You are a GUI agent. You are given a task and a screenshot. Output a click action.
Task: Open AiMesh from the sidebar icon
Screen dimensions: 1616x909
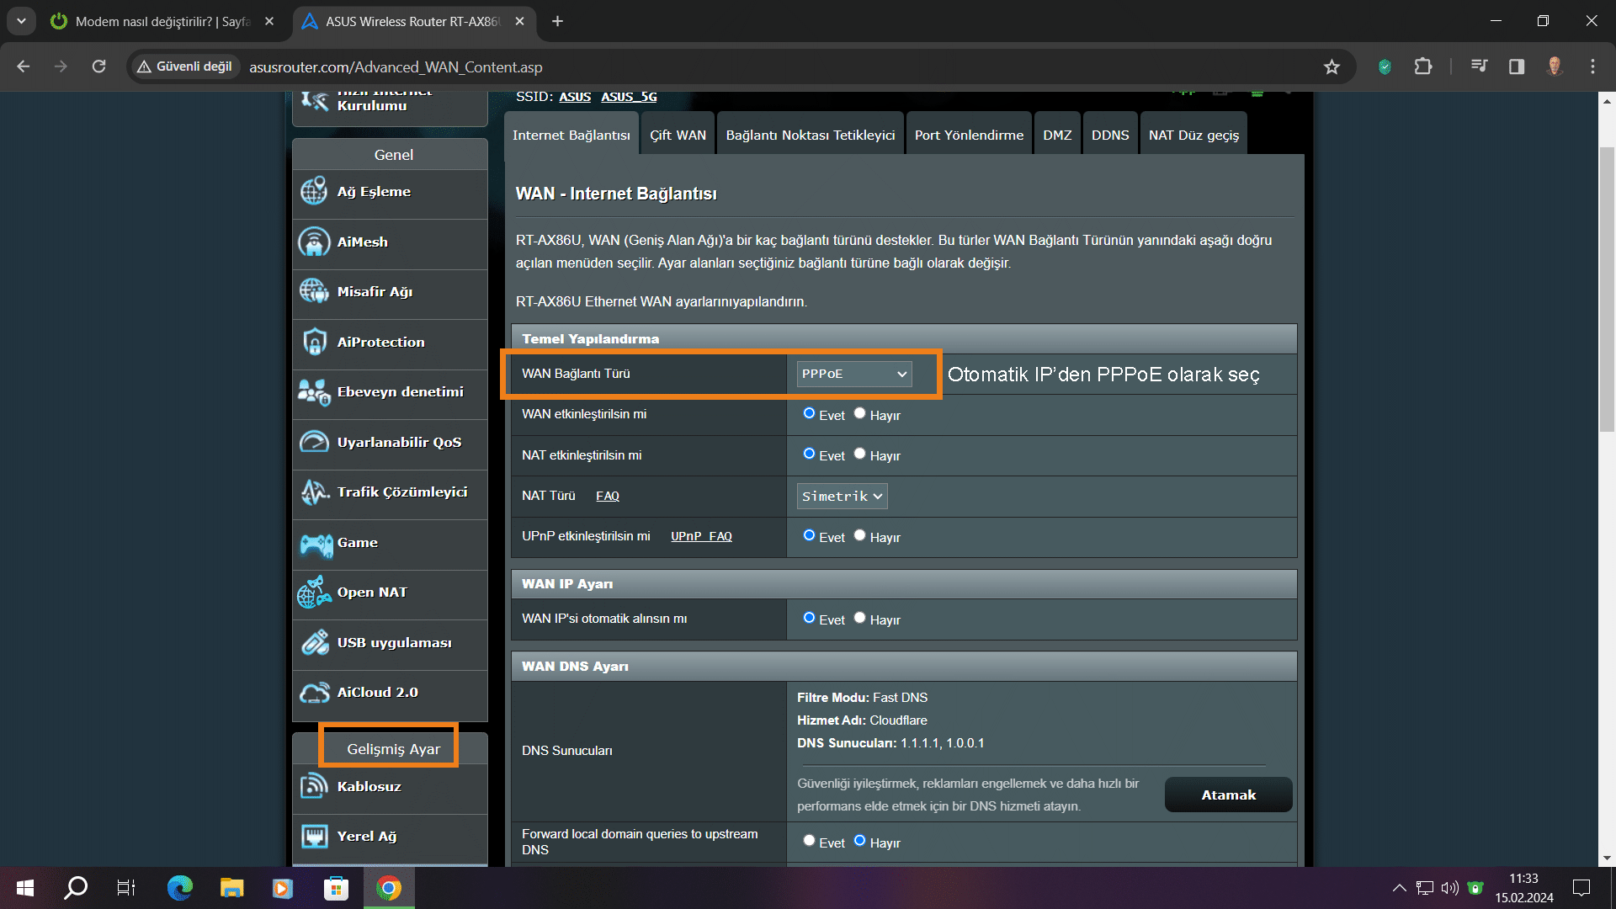tap(314, 242)
